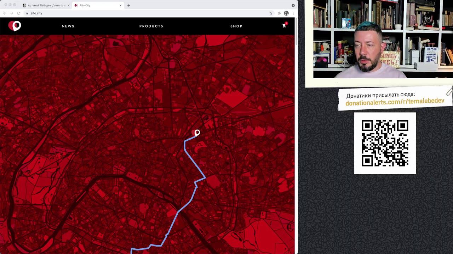Image resolution: width=453 pixels, height=254 pixels.
Task: Go to the PRODUCTS page
Action: [151, 26]
